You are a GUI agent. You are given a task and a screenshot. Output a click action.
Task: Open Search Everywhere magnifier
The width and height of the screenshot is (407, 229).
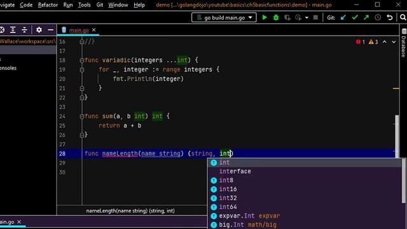point(403,17)
